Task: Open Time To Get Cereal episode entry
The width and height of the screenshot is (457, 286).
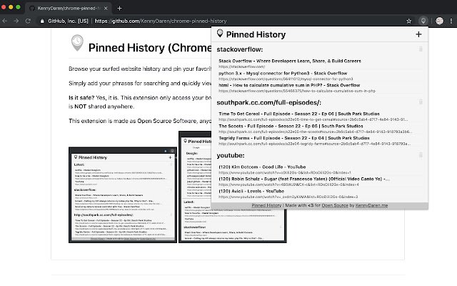Action: (x=299, y=114)
